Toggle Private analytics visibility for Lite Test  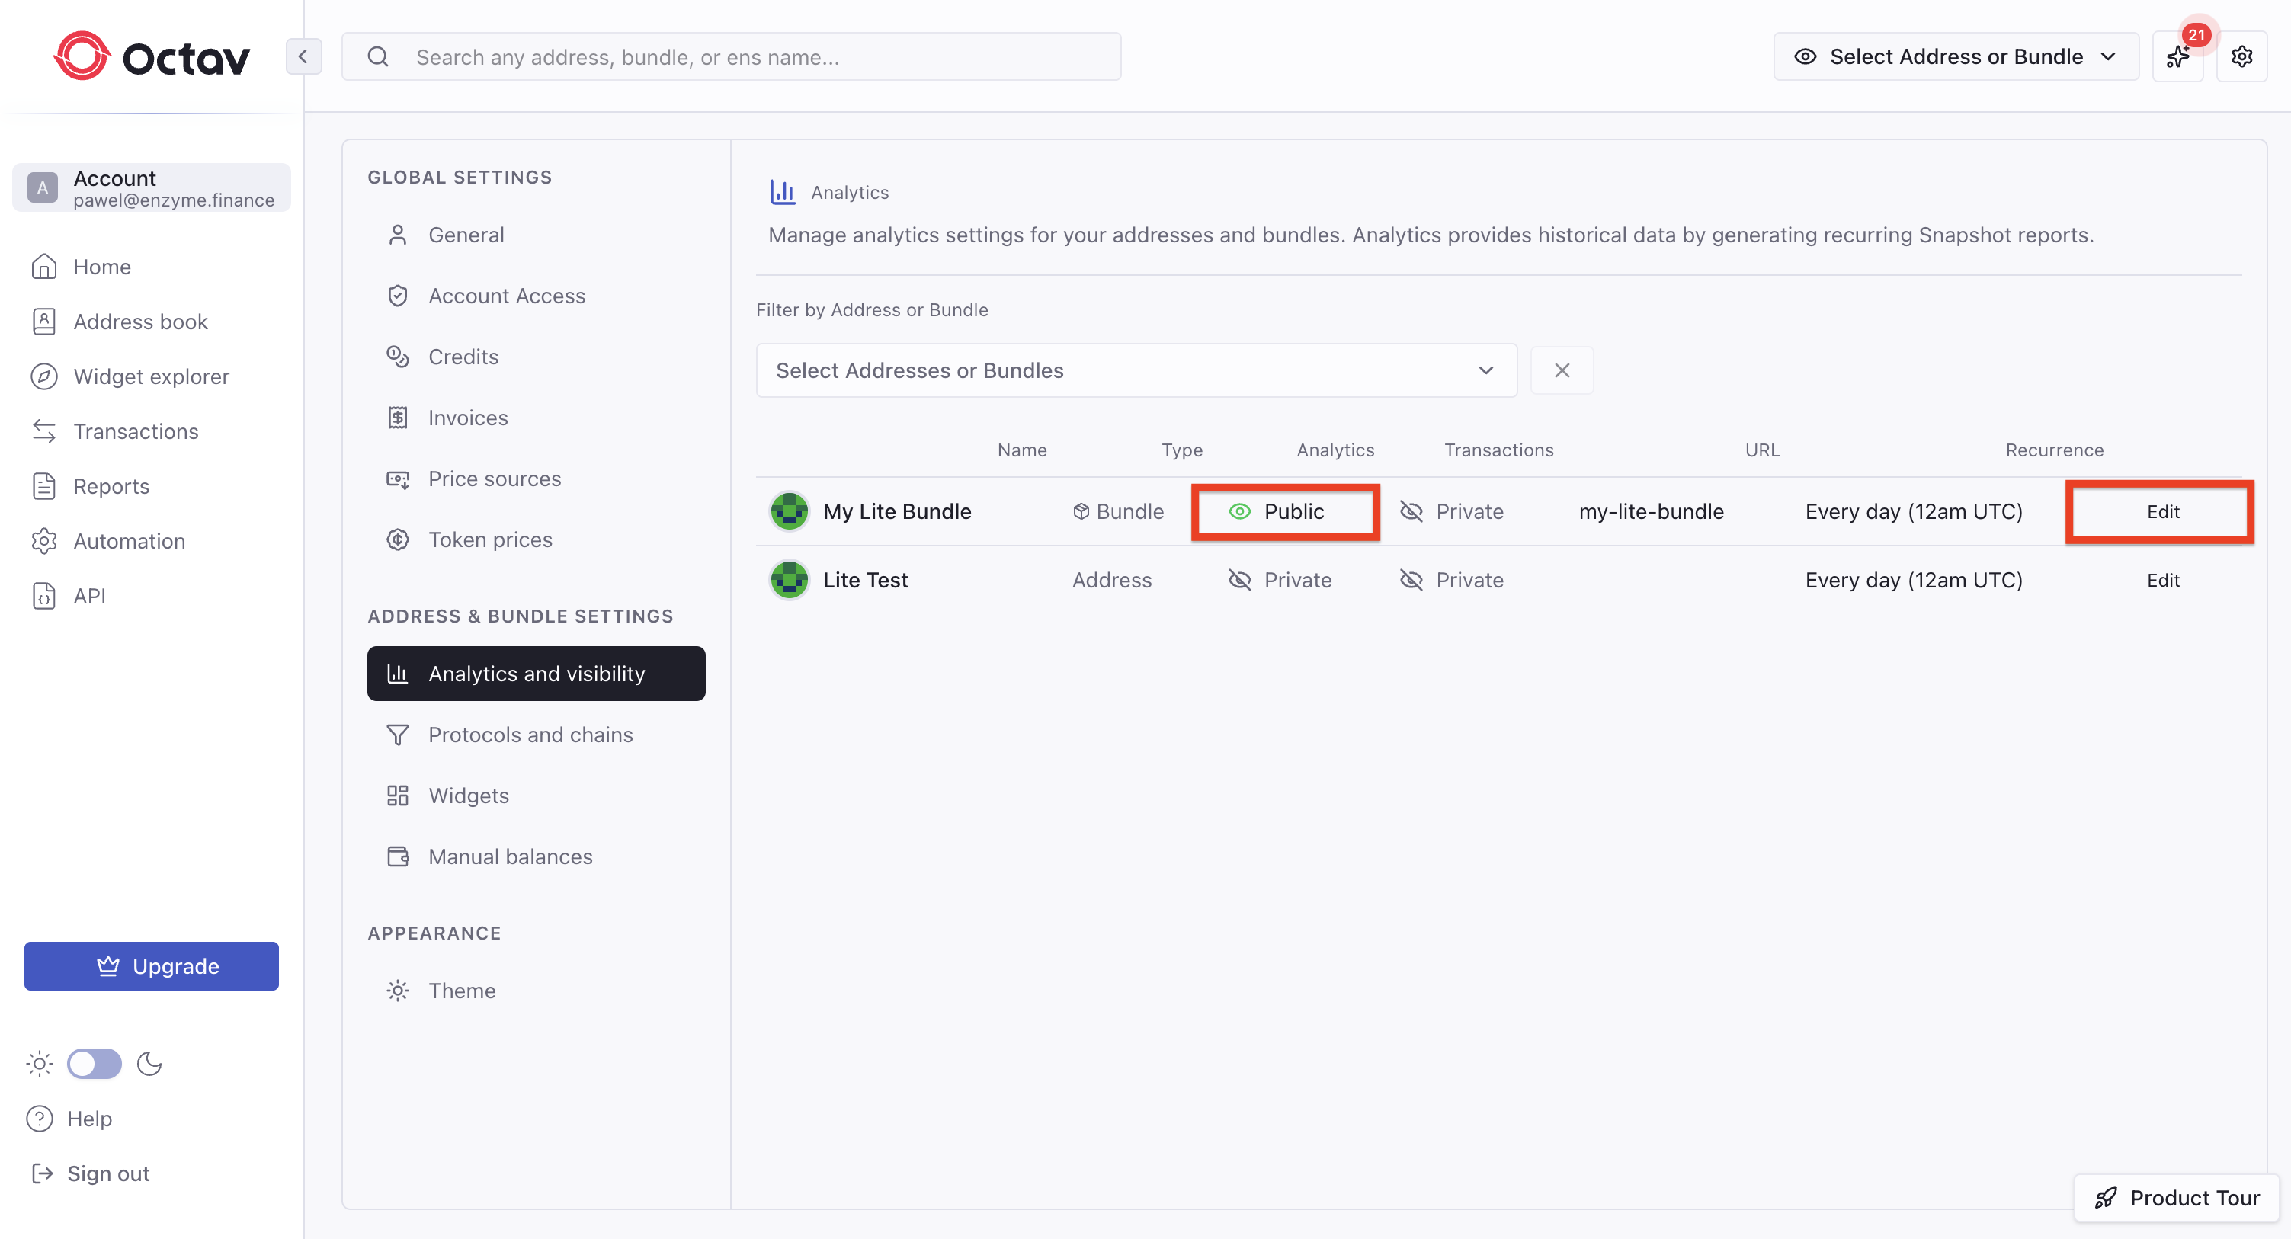[1280, 580]
